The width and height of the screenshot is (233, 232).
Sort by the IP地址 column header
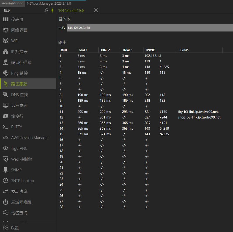[150, 50]
